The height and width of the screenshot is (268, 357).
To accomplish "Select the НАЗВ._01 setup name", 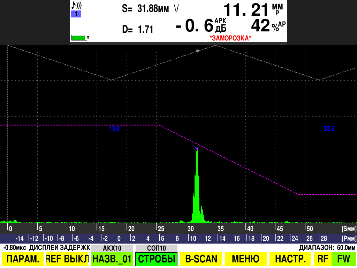I will [x=112, y=259].
